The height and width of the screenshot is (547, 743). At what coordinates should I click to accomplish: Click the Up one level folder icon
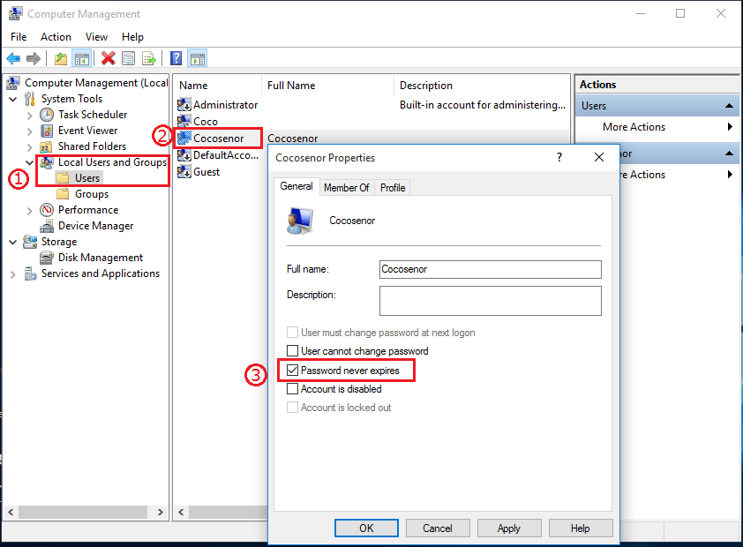[x=60, y=59]
